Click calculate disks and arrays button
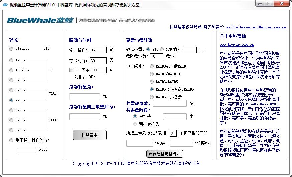The width and height of the screenshot is (292, 177). point(165,154)
